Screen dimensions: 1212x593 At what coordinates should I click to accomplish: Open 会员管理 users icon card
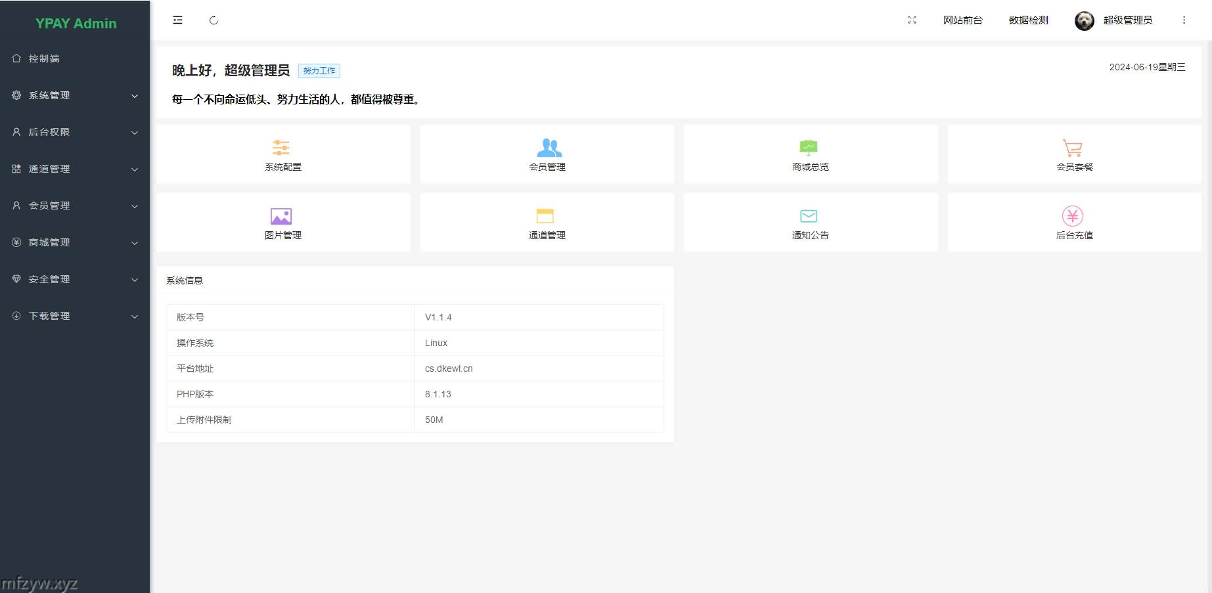549,148
